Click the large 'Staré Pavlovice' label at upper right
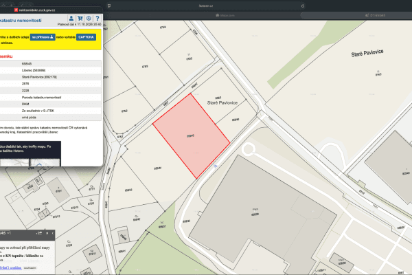This screenshot has width=412, height=275. click(x=367, y=53)
